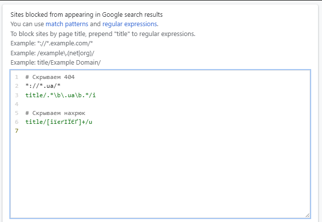322x222 pixels.
Task: Click line number 6 in the gutter
Action: [16, 122]
